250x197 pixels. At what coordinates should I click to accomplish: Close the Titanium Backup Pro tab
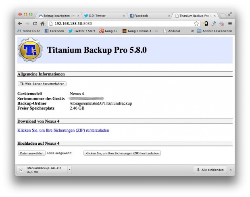[215, 16]
